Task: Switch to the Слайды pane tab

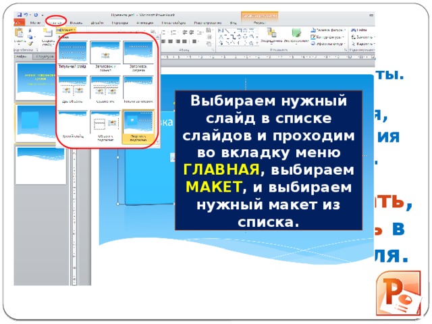Action: point(22,57)
